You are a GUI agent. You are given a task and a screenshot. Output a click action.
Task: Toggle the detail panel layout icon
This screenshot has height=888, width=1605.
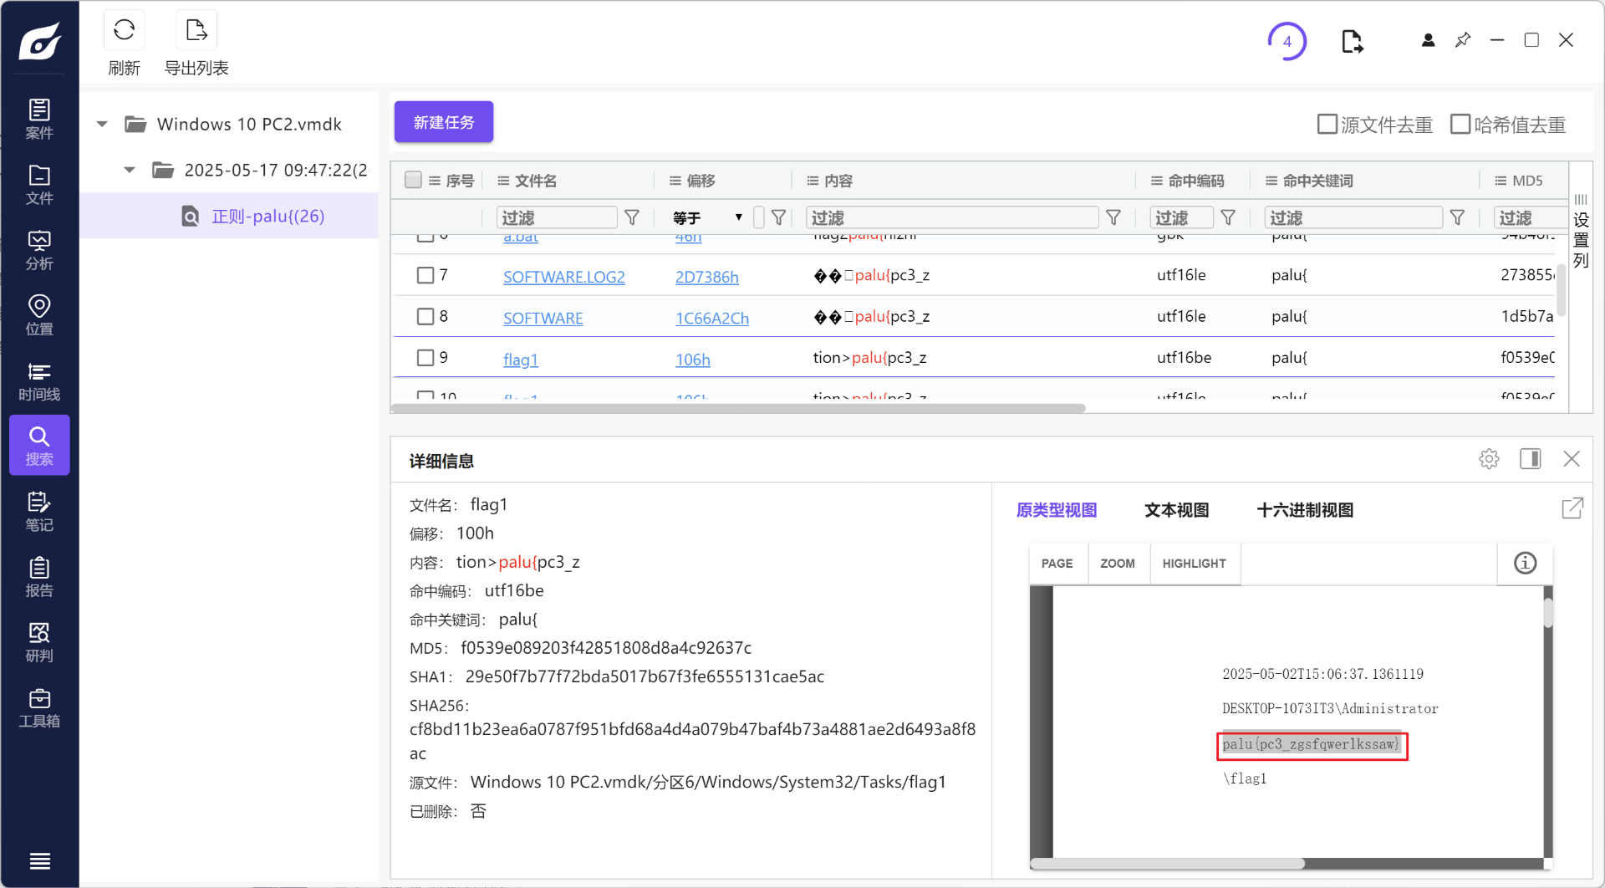(1531, 459)
